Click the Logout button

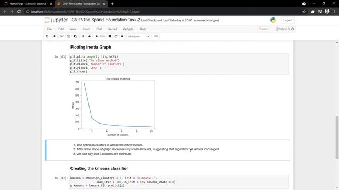tap(288, 20)
